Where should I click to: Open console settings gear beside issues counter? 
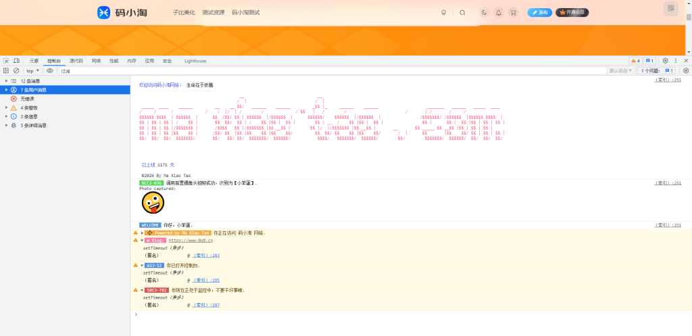(x=686, y=70)
